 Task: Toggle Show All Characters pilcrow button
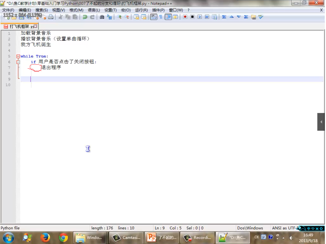pyautogui.click(x=160, y=17)
